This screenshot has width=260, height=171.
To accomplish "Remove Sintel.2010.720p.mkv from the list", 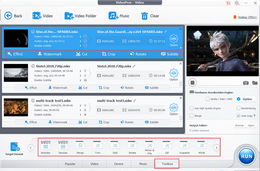I will [181, 63].
